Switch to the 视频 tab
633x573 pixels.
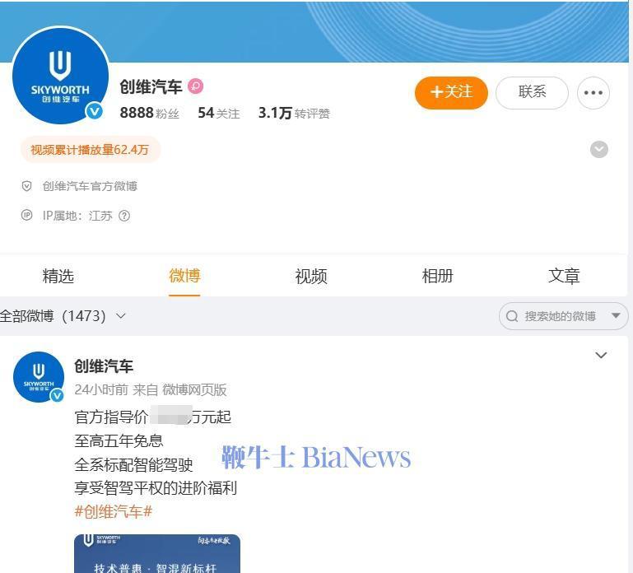pyautogui.click(x=311, y=276)
